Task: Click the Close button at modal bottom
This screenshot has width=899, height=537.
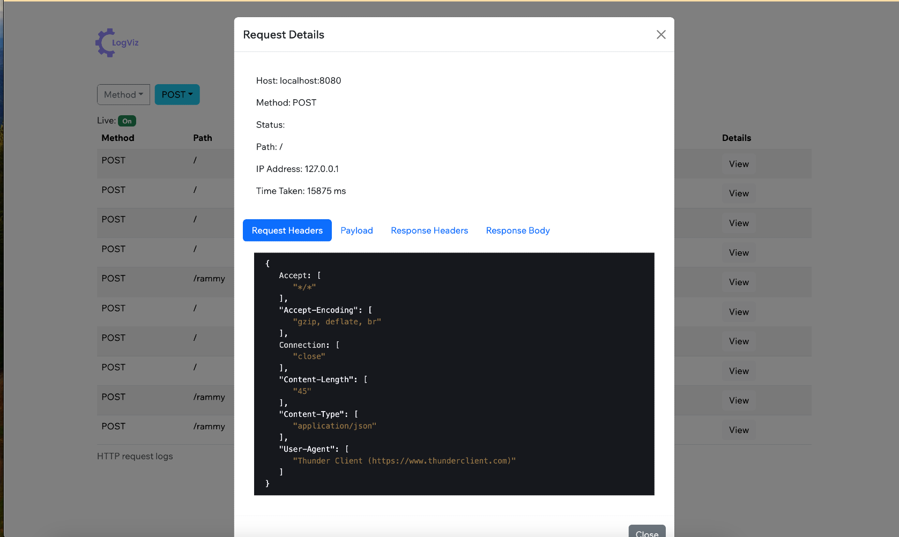Action: pos(647,532)
